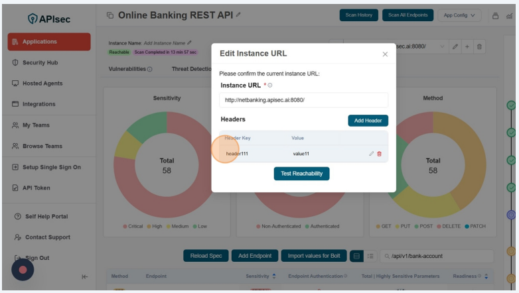Collapse the sidebar with arrow icon
This screenshot has width=519, height=293.
[x=84, y=277]
